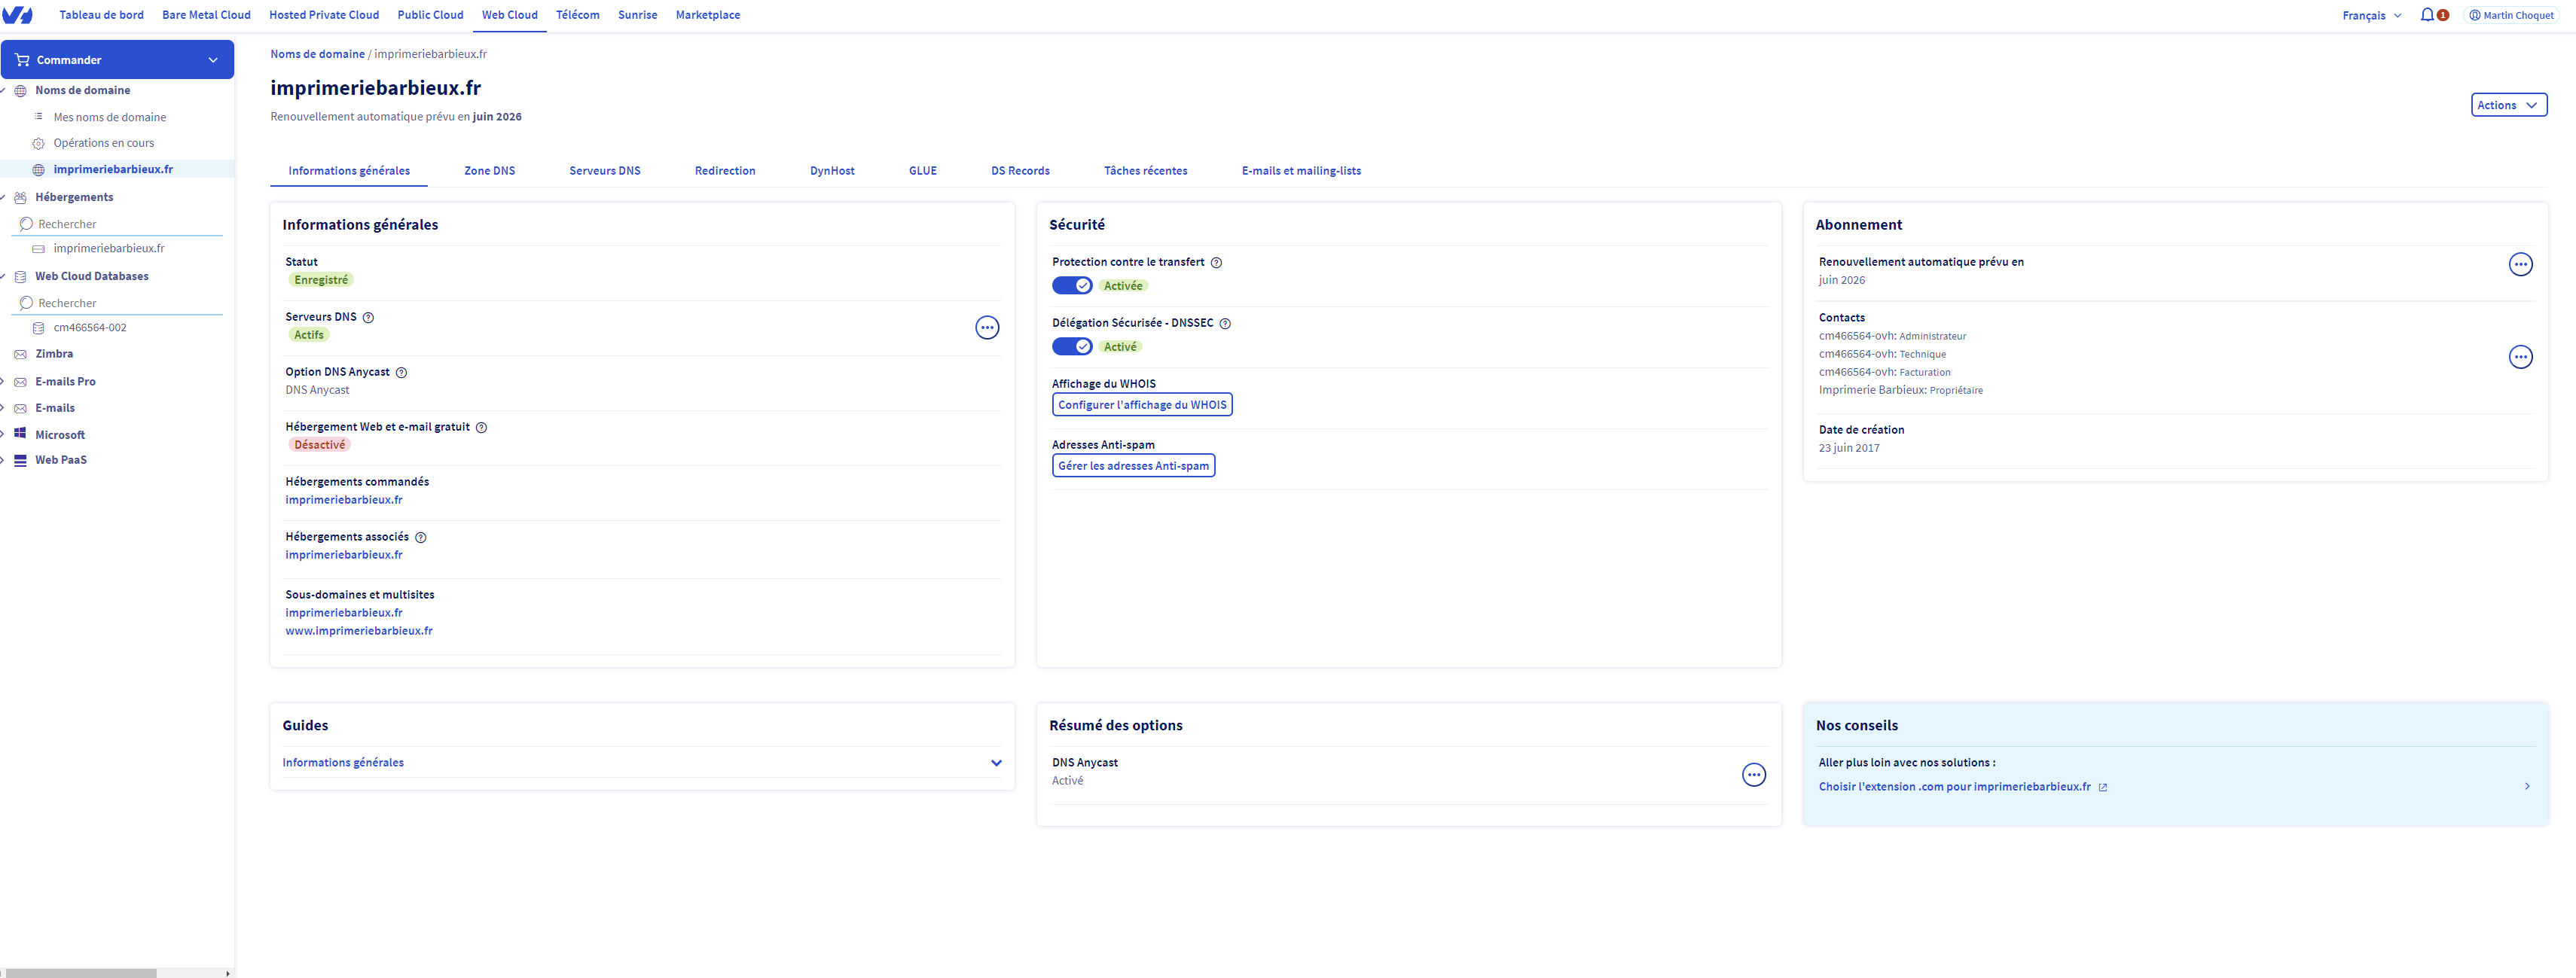This screenshot has height=978, width=2576.
Task: Click Configurer l'affichage du WHOIS button
Action: pyautogui.click(x=1141, y=405)
